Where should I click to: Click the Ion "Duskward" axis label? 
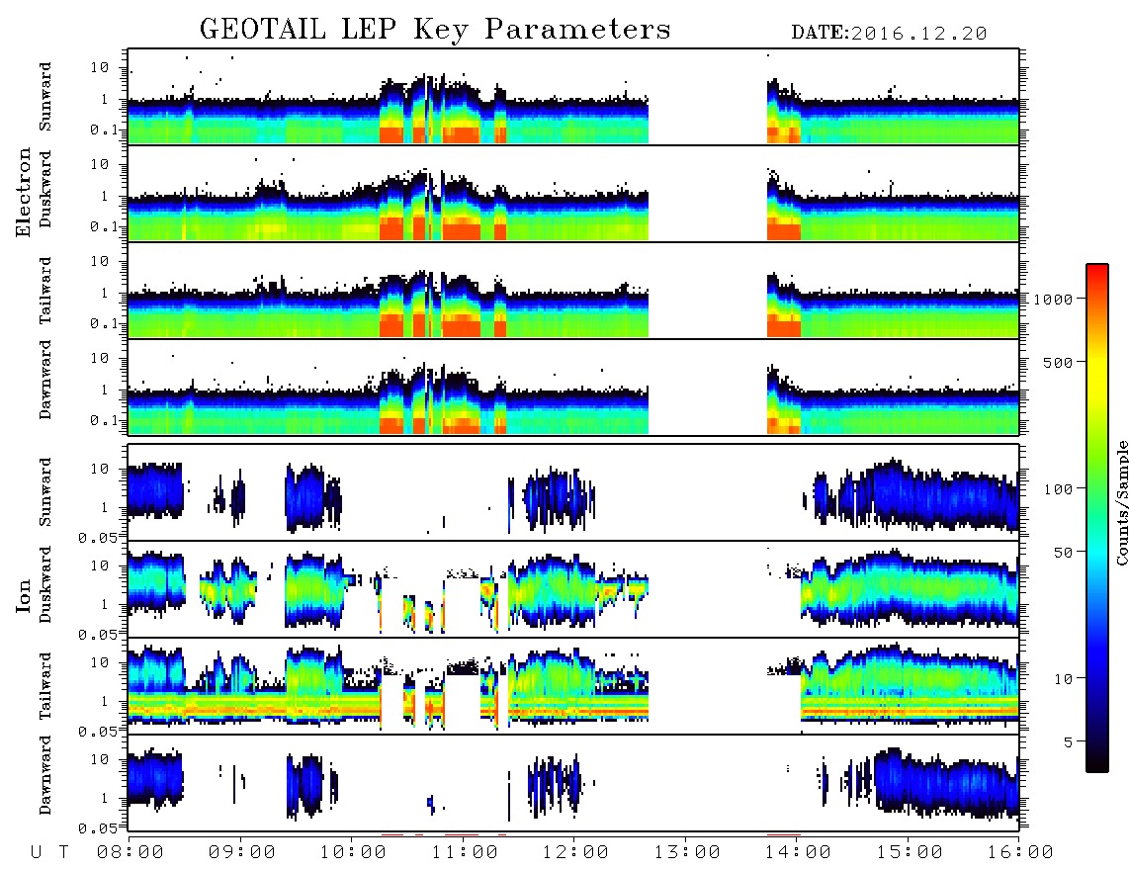(x=44, y=584)
